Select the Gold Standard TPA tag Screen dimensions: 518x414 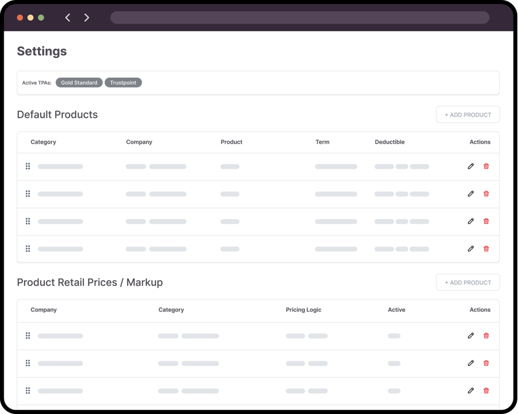point(79,83)
